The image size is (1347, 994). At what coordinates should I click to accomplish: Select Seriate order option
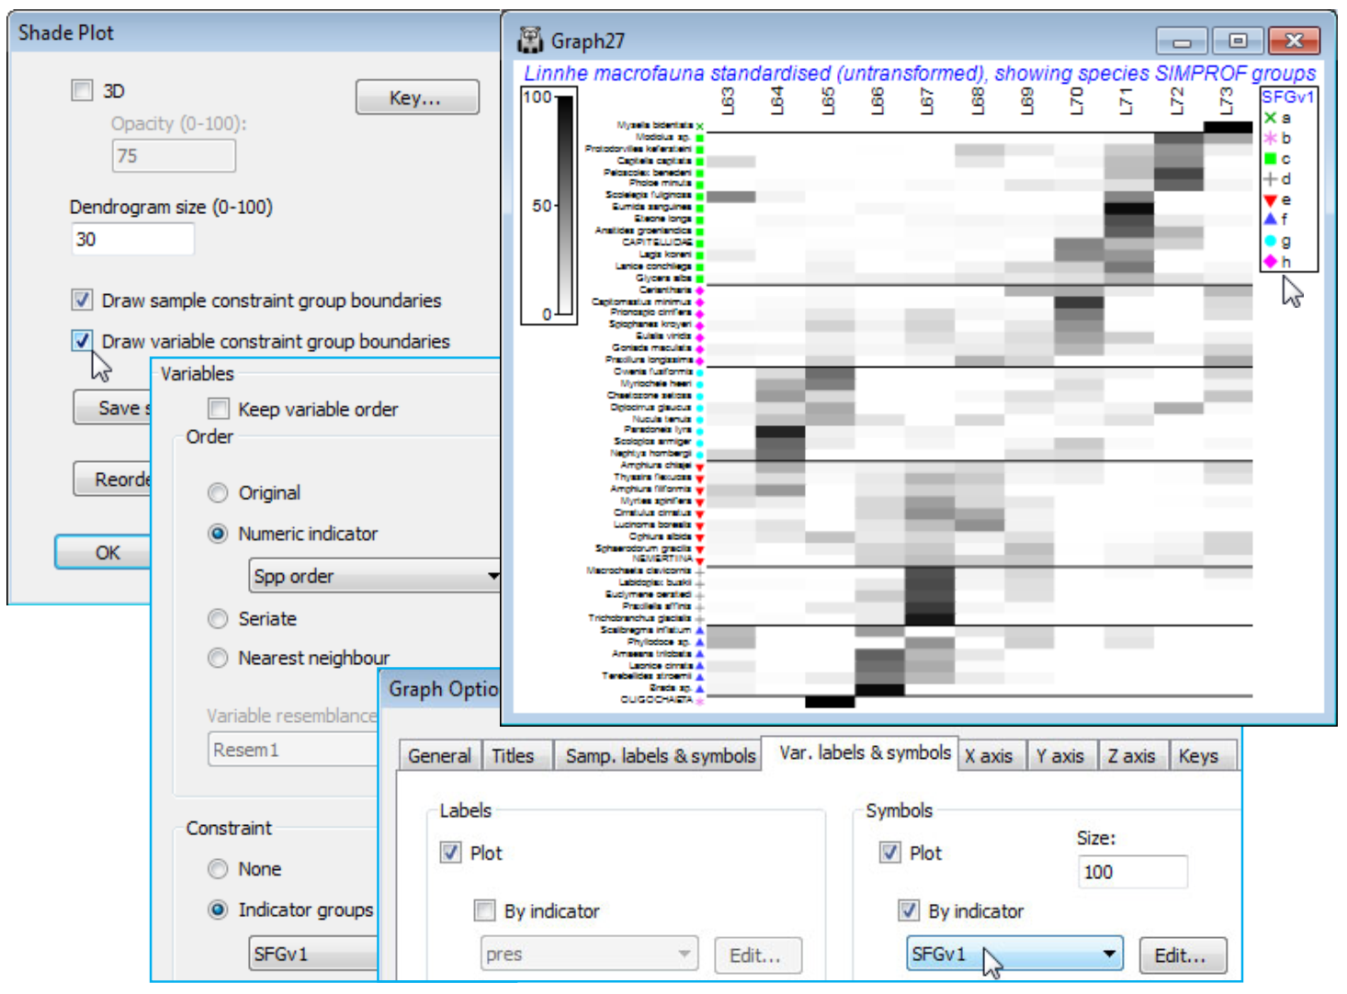pyautogui.click(x=218, y=618)
